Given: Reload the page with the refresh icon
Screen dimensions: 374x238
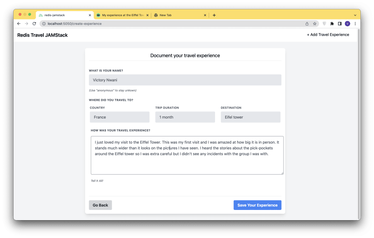Looking at the screenshot, I should [34, 24].
